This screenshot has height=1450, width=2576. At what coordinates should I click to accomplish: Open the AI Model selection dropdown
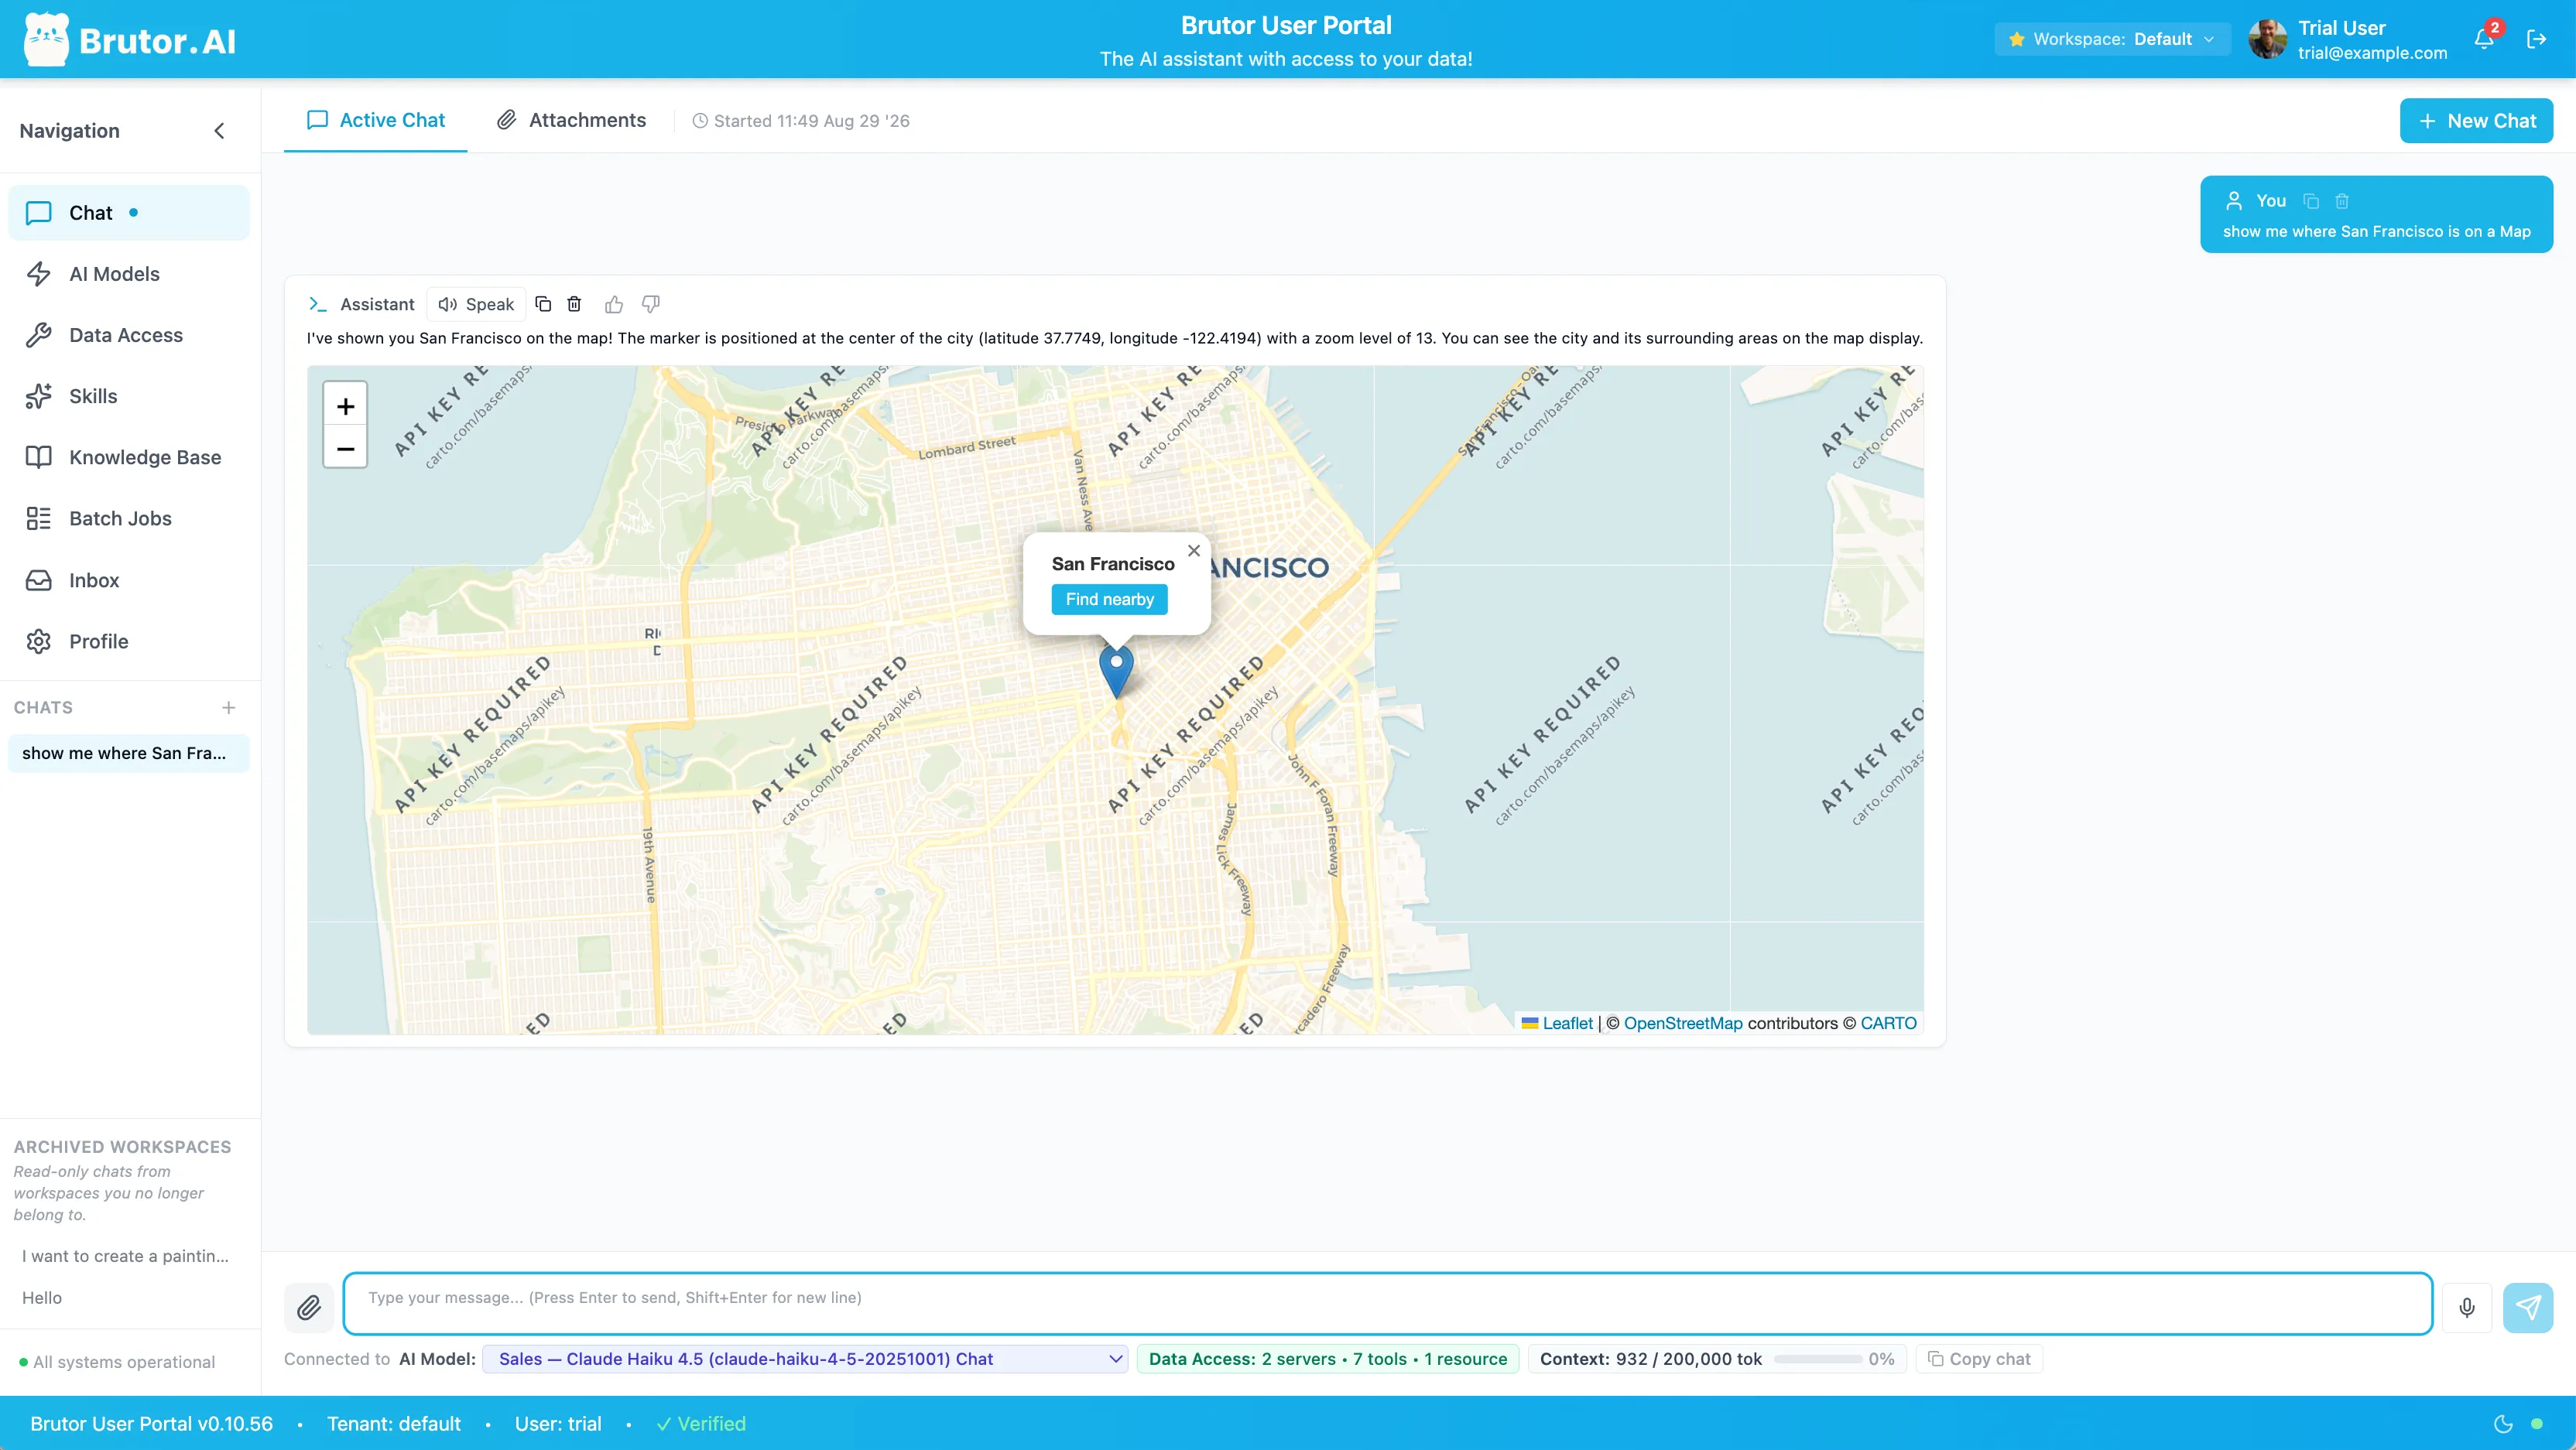[x=805, y=1359]
